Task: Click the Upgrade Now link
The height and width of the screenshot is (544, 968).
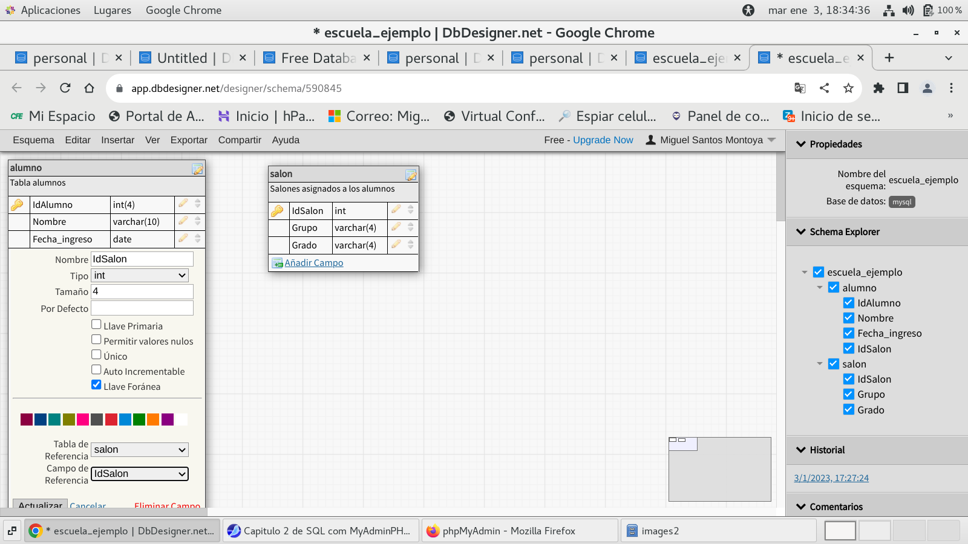Action: (x=603, y=140)
